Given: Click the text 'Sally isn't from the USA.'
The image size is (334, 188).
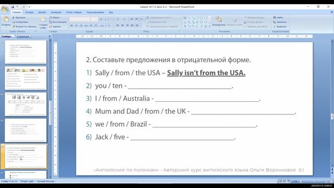Looking at the screenshot, I should pyautogui.click(x=206, y=73).
